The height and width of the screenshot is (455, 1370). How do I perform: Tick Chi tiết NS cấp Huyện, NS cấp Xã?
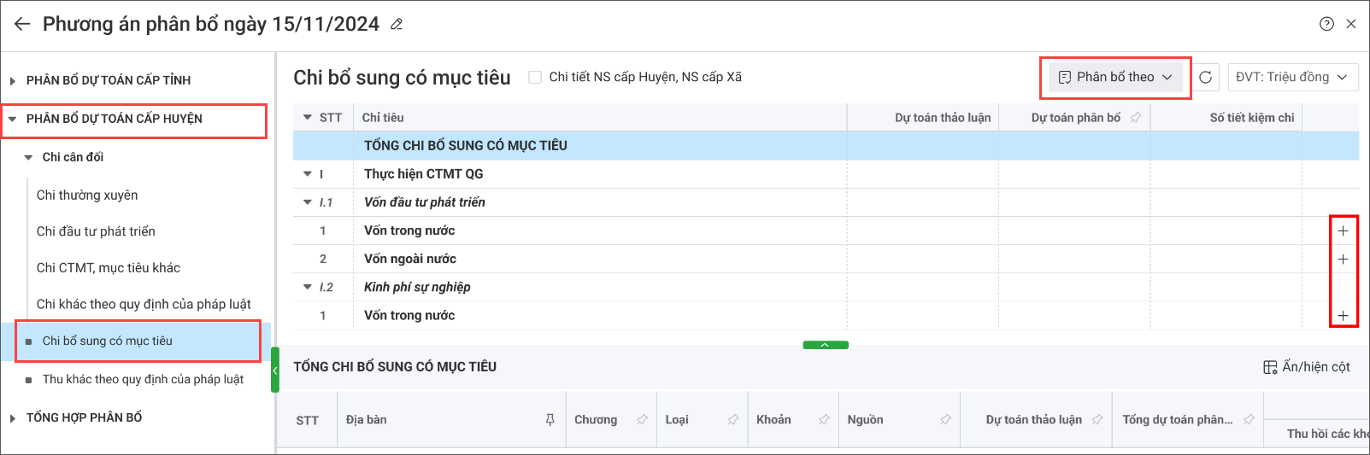coord(535,78)
